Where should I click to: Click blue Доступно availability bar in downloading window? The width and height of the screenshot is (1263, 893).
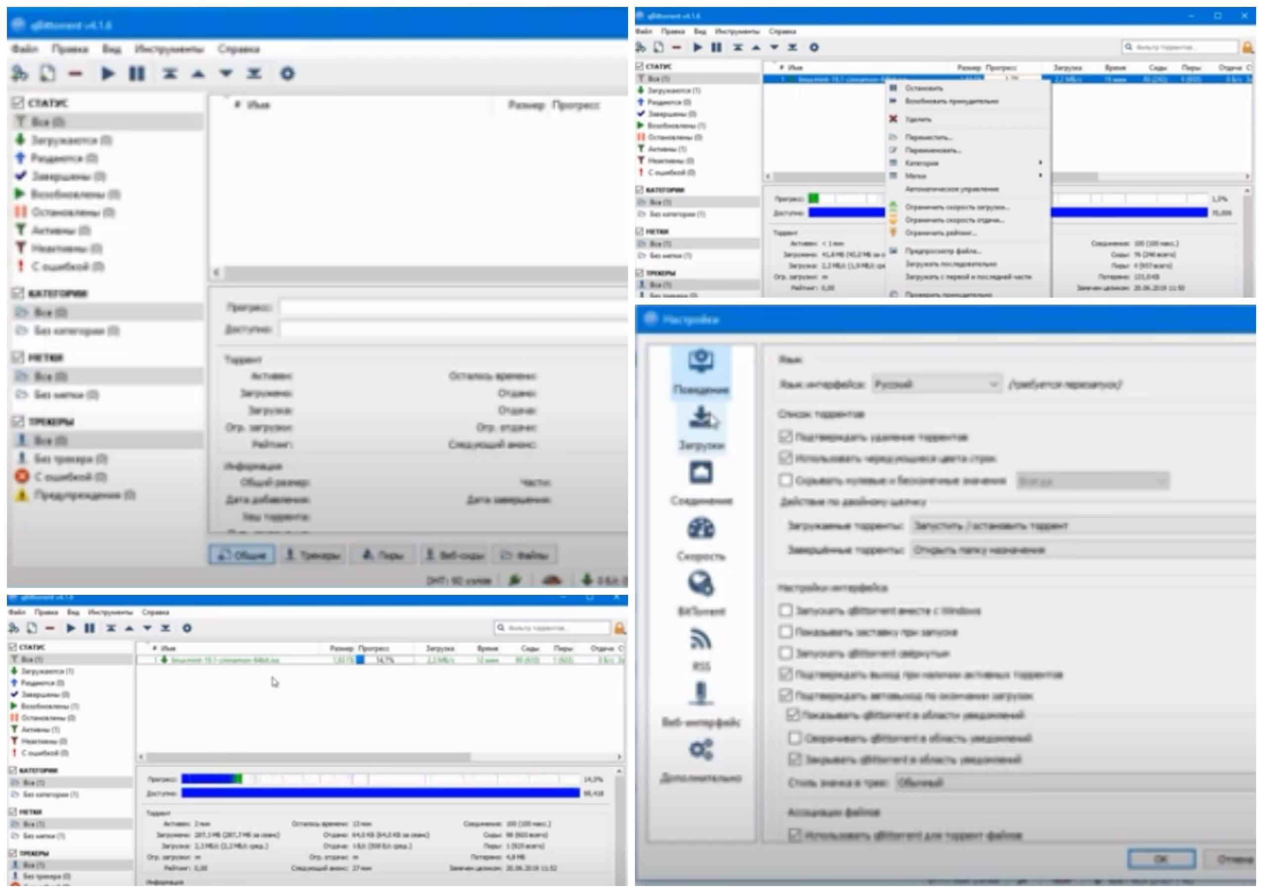(x=381, y=793)
